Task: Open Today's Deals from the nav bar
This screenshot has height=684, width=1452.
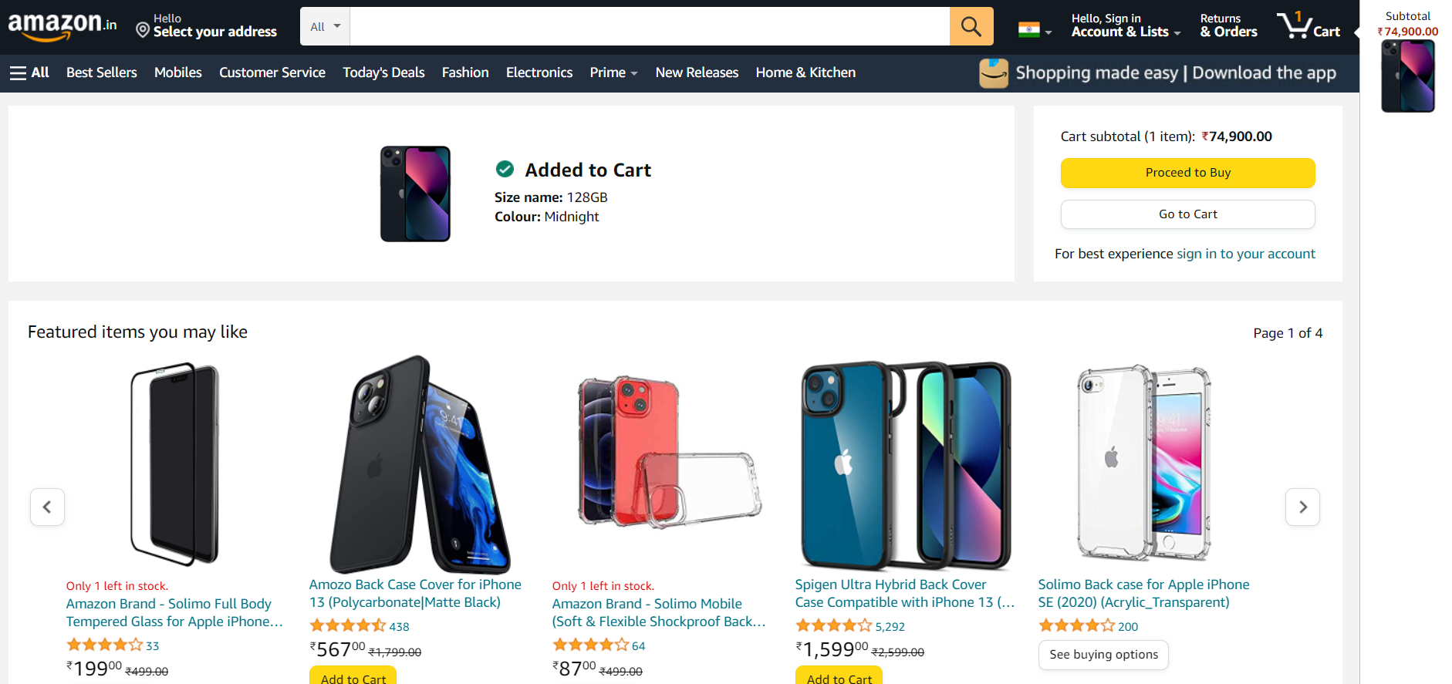Action: point(383,72)
